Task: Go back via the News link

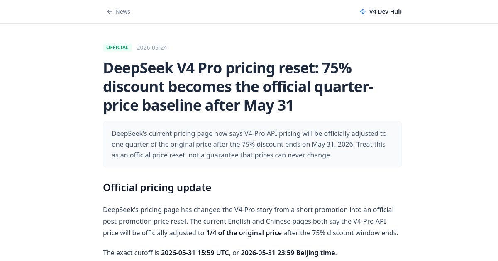Action: tap(118, 12)
